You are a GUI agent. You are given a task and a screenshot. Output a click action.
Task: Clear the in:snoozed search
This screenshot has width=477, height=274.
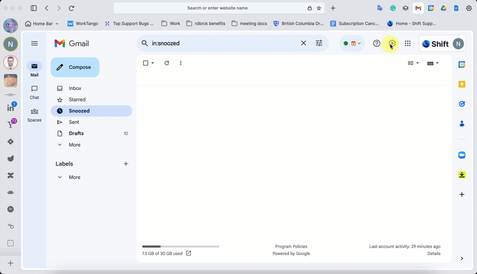pos(304,43)
